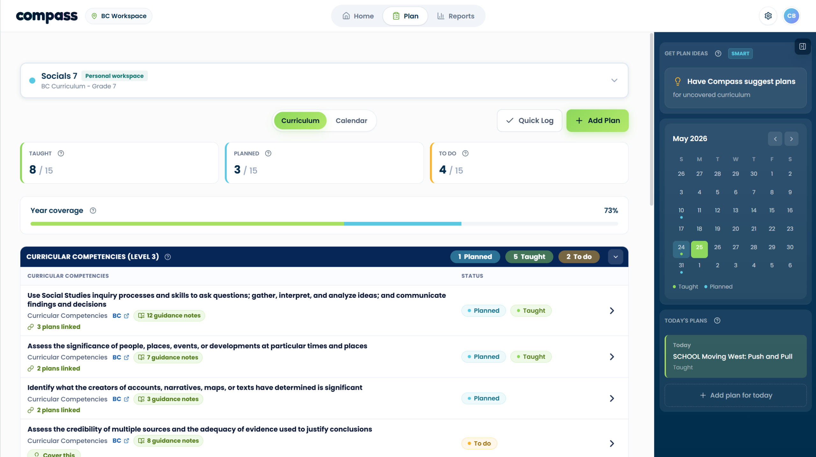The height and width of the screenshot is (457, 816).
Task: Expand the inquiry processes competency row arrow
Action: tap(612, 311)
